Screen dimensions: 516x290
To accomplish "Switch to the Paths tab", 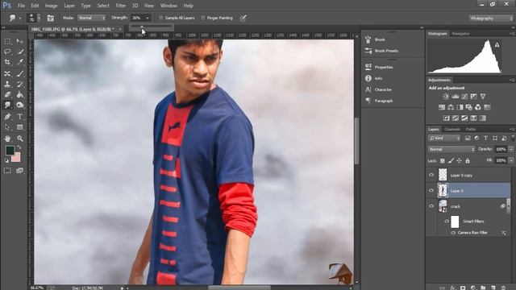I will tap(471, 129).
